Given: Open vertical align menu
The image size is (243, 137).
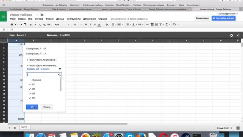Looking at the screenshot, I should [x=134, y=24].
